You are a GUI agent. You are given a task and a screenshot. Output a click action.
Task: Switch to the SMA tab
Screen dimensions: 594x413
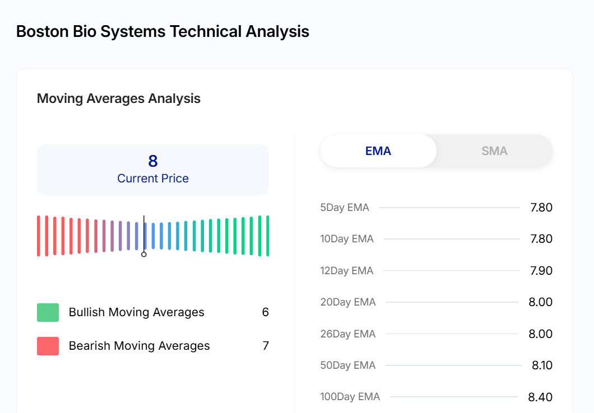click(x=494, y=151)
